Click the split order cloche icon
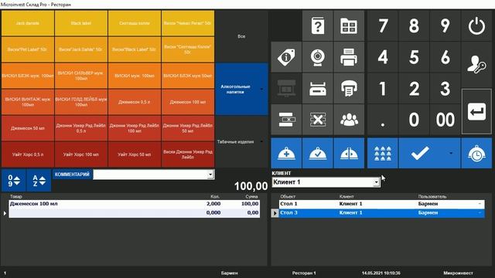The height and width of the screenshot is (278, 495). point(349,153)
